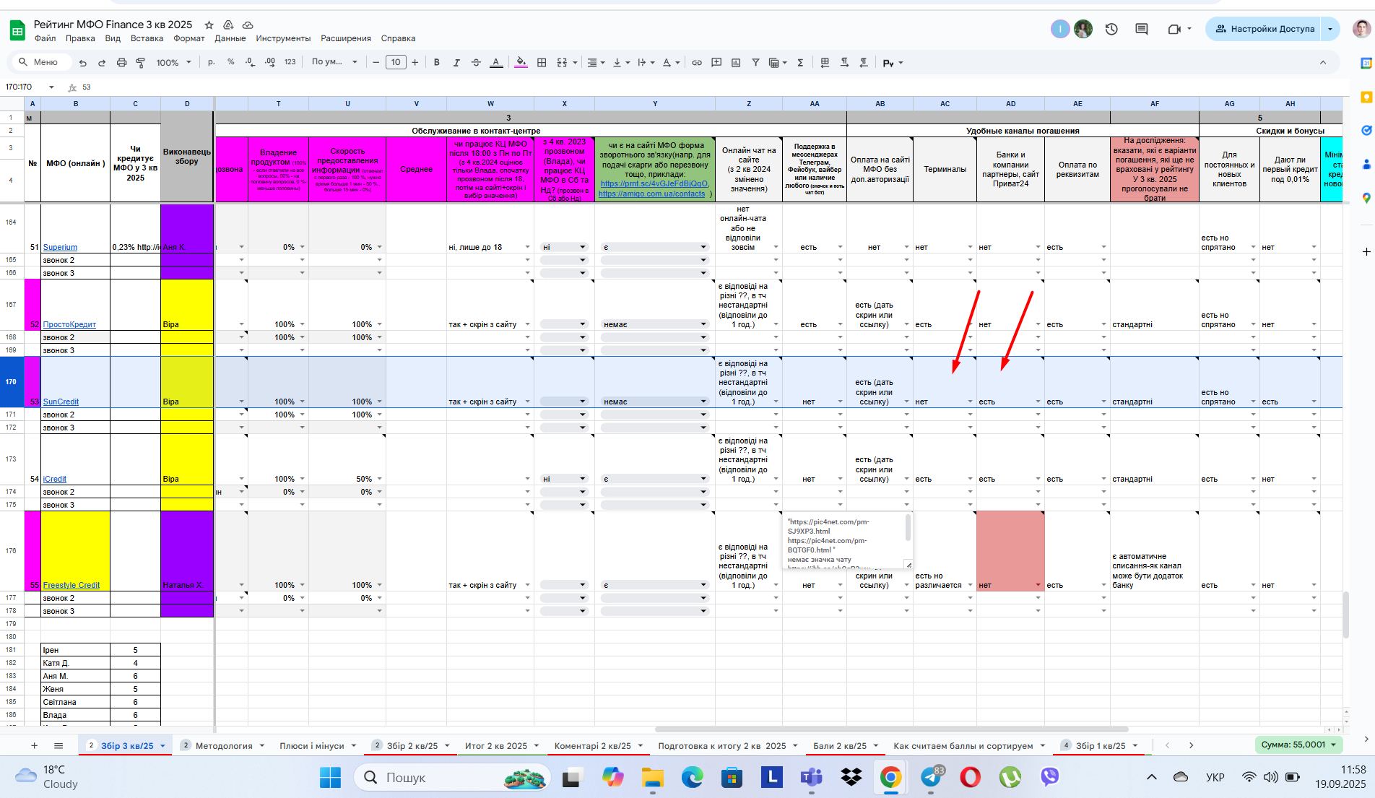Open the iCredit link
This screenshot has height=798, width=1375.
pyautogui.click(x=54, y=479)
